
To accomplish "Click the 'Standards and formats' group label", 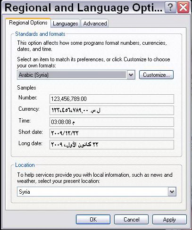I will pos(40,34).
